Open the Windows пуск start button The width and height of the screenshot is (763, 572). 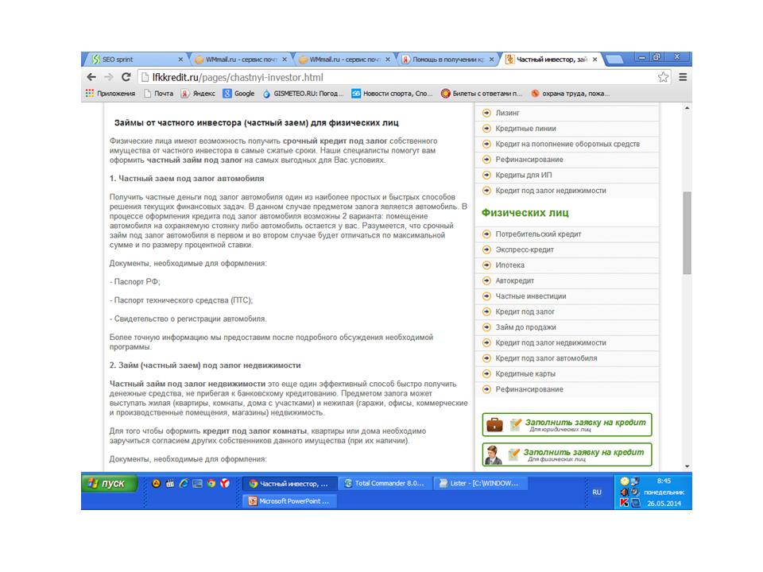tap(109, 484)
